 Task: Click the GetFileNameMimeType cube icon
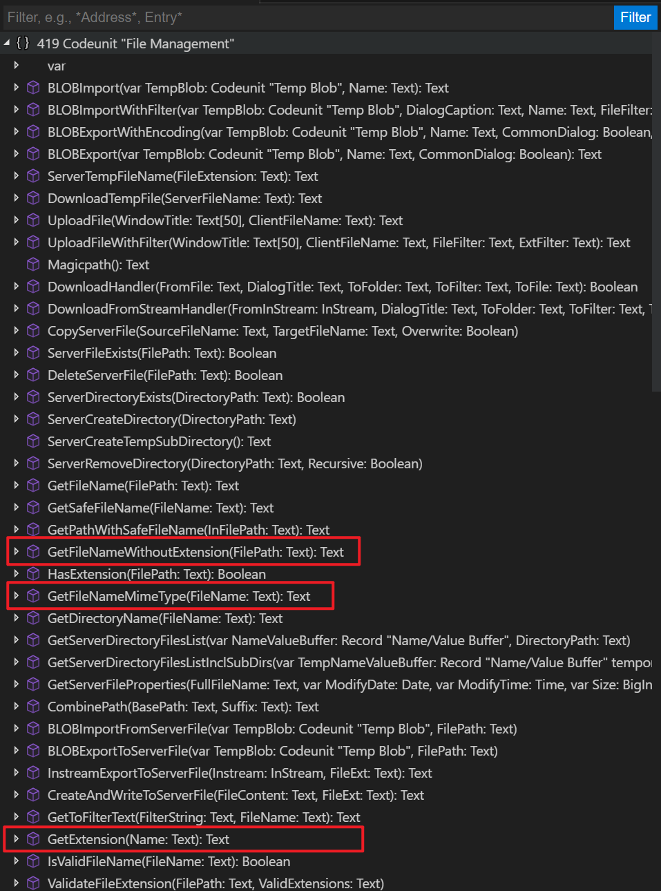pyautogui.click(x=33, y=595)
